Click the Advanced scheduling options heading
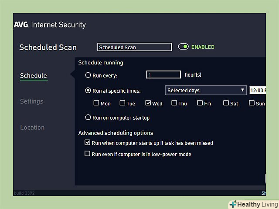The width and height of the screenshot is (279, 209). point(116,133)
